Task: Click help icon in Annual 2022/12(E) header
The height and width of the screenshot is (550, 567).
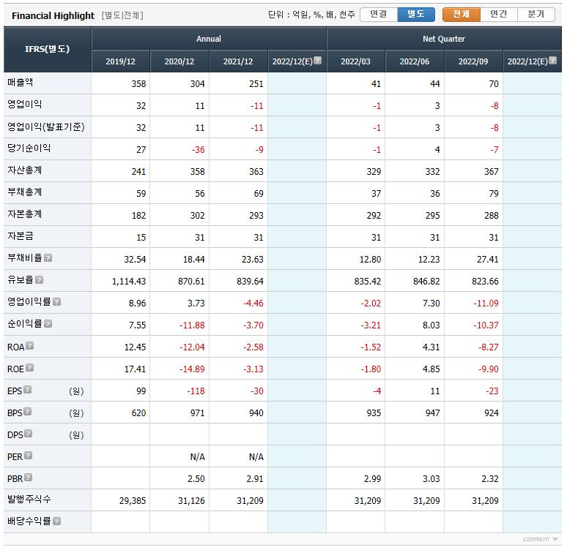Action: pyautogui.click(x=317, y=60)
